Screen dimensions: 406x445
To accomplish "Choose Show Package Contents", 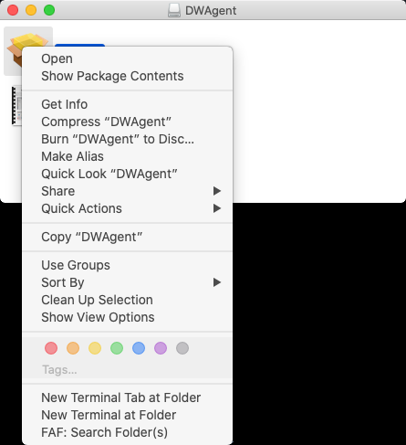I will (x=128, y=76).
